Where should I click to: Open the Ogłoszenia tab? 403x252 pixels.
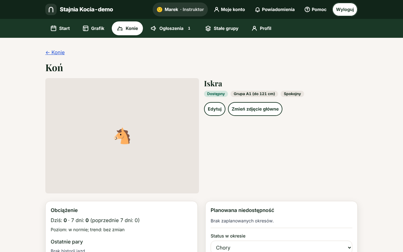[171, 28]
